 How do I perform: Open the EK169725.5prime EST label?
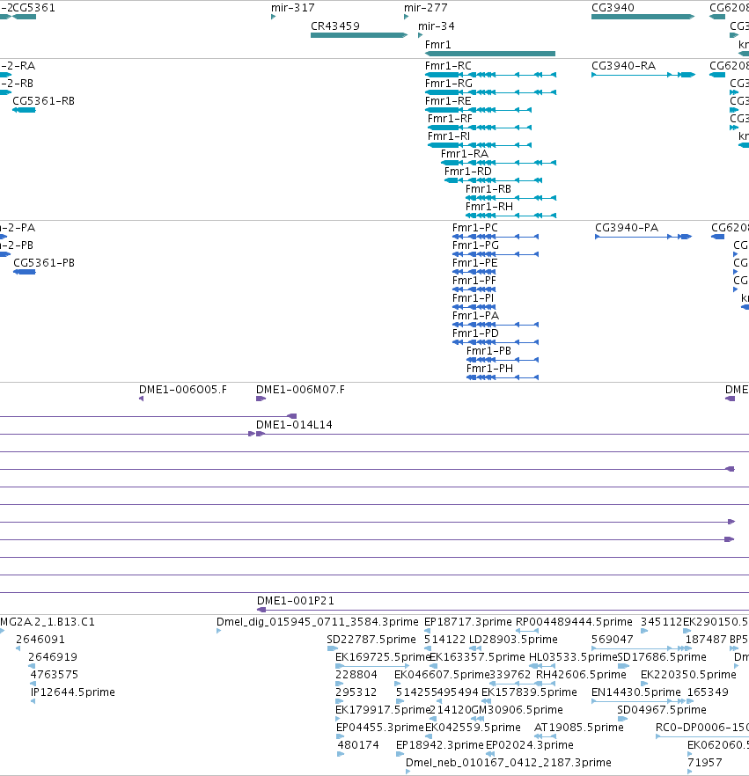click(x=383, y=656)
